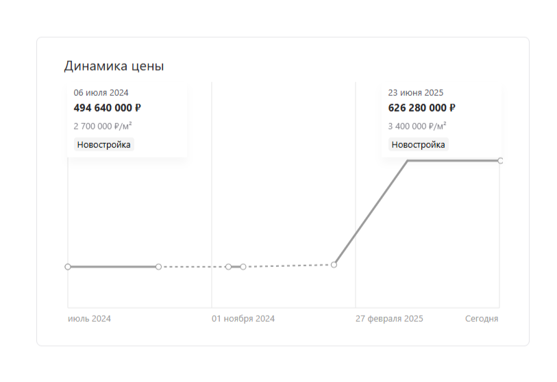Screen dimensions: 557x382
Task: Click the 06 июля 2024 date label
Action: tap(101, 92)
